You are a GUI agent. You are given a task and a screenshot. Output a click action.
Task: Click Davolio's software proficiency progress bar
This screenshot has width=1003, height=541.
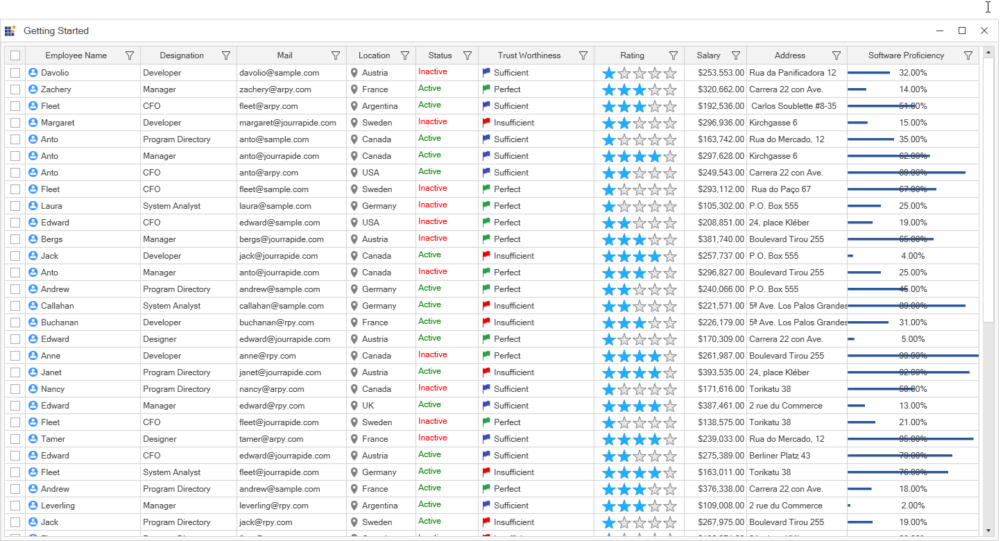point(869,72)
